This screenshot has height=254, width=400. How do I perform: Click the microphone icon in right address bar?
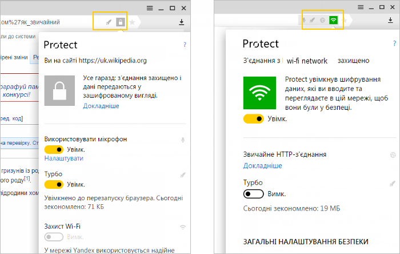(x=304, y=20)
